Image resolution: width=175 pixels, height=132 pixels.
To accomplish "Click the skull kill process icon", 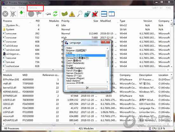I will (x=13, y=14).
